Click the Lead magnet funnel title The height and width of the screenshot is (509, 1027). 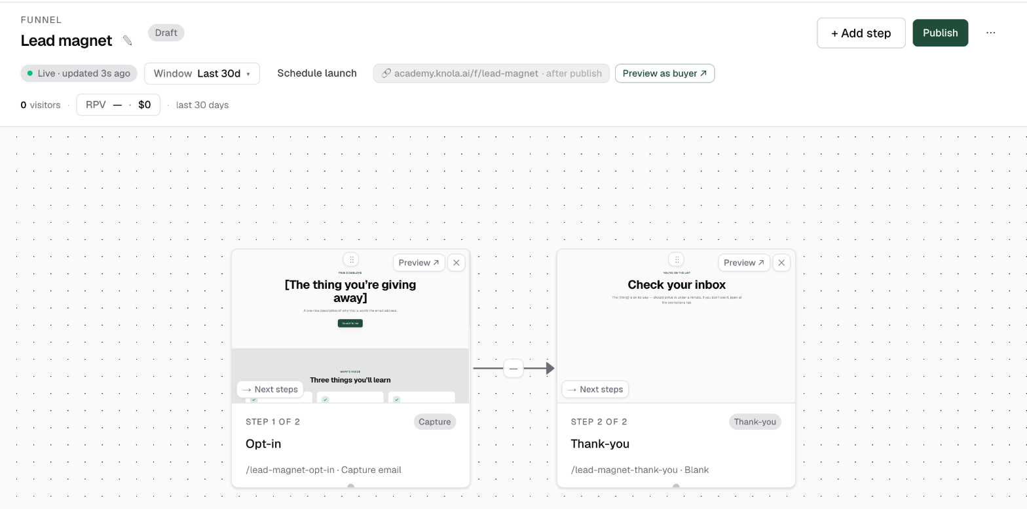[66, 41]
